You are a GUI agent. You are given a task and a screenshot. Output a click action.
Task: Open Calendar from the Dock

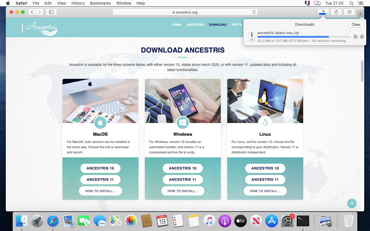tap(162, 221)
